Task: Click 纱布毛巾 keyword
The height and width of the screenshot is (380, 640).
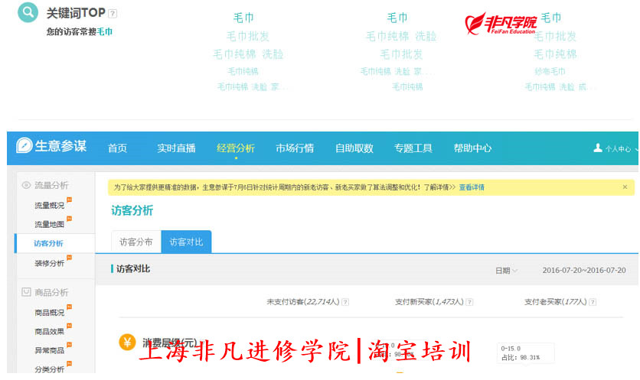Action: pyautogui.click(x=550, y=71)
